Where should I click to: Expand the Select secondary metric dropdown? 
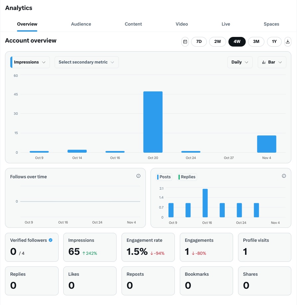pos(87,62)
